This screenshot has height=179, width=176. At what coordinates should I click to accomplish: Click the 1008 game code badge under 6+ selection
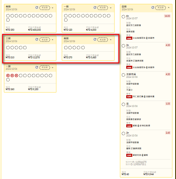click(x=129, y=38)
